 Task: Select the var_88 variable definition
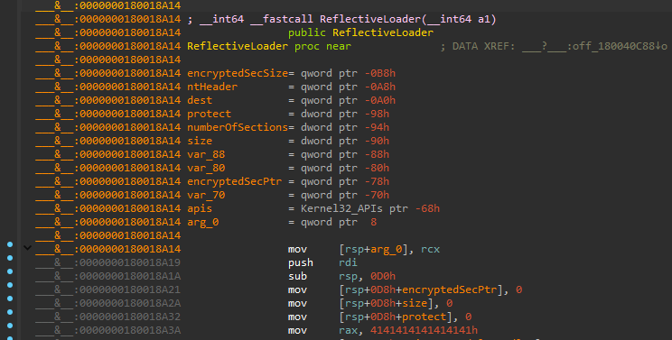pos(206,154)
